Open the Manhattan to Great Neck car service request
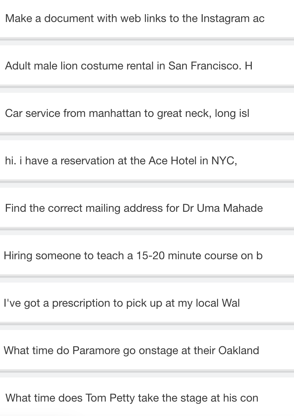294x416 pixels. pyautogui.click(x=127, y=113)
